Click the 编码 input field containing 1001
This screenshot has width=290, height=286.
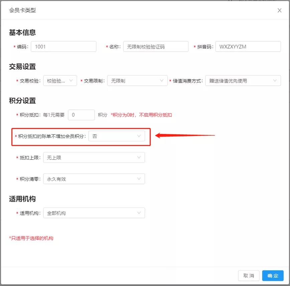pos(63,47)
